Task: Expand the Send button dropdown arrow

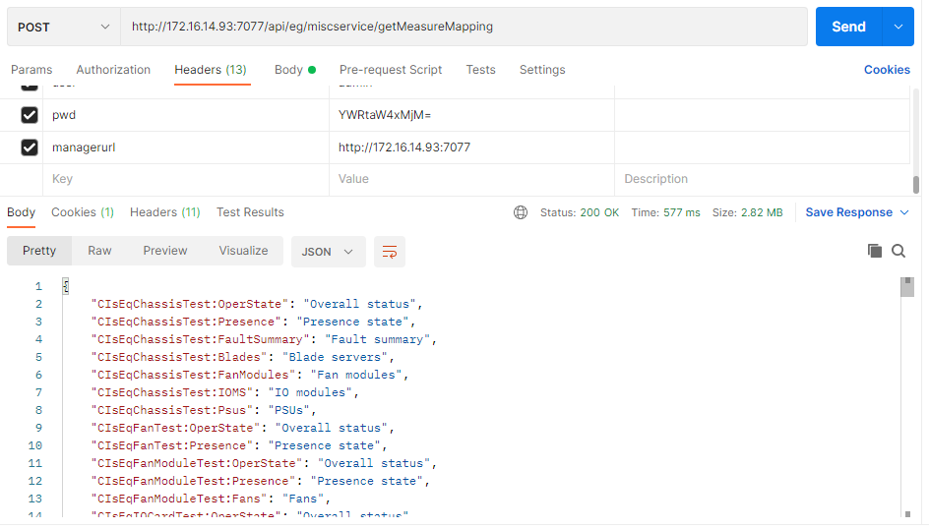Action: pyautogui.click(x=898, y=27)
